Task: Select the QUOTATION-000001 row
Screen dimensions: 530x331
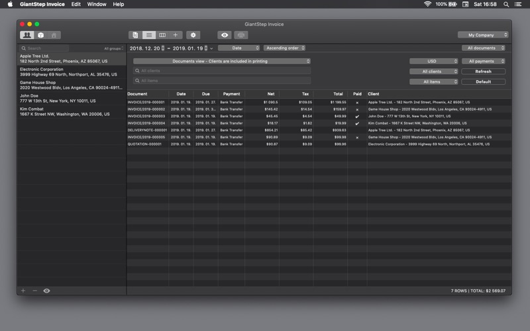Action: click(319, 144)
